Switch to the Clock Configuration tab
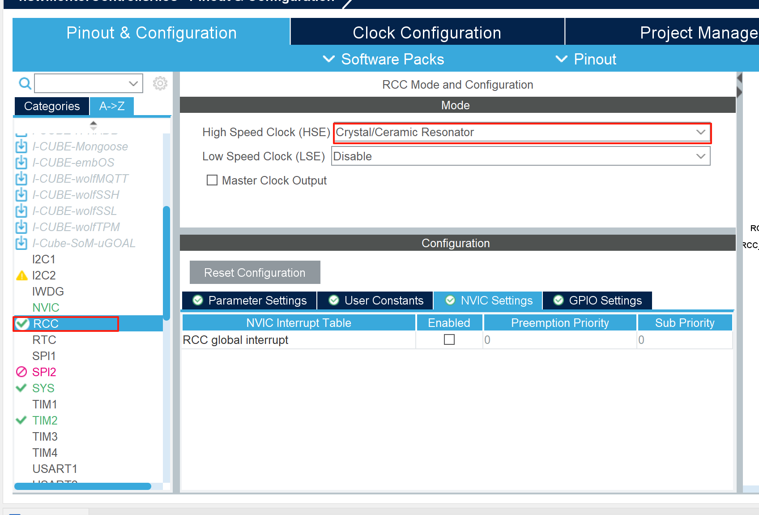Image resolution: width=759 pixels, height=515 pixels. click(427, 32)
